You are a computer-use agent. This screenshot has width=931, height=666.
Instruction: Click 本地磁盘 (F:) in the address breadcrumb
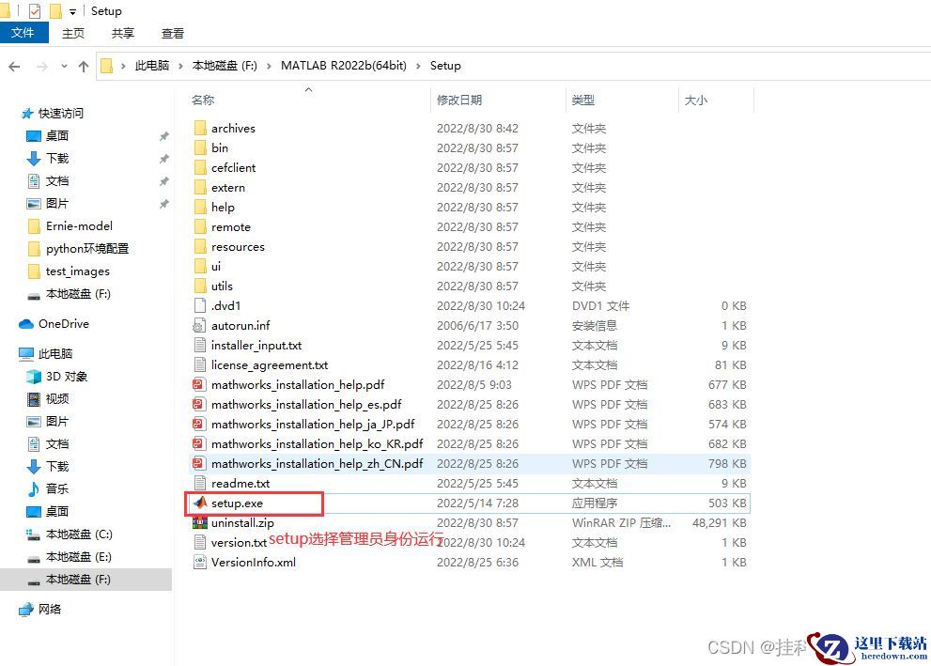(x=225, y=66)
